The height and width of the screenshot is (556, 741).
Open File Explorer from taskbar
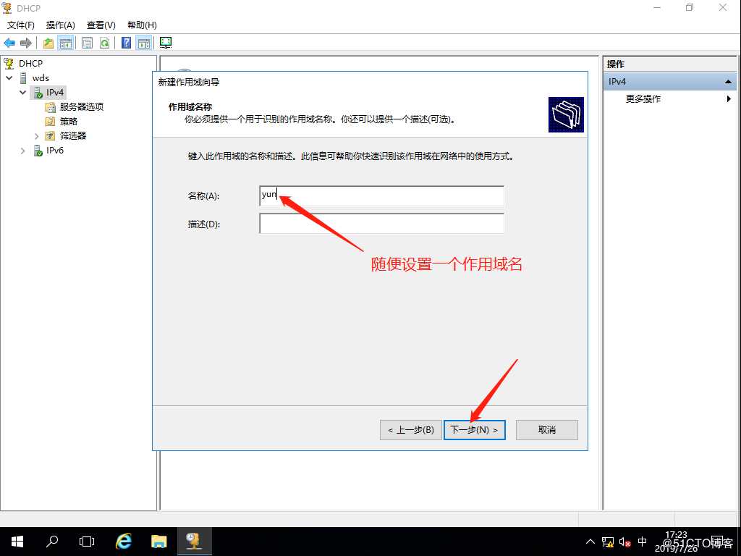click(158, 542)
